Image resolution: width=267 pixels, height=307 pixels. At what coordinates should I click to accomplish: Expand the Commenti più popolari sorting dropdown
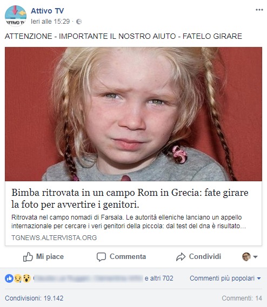[x=225, y=278]
